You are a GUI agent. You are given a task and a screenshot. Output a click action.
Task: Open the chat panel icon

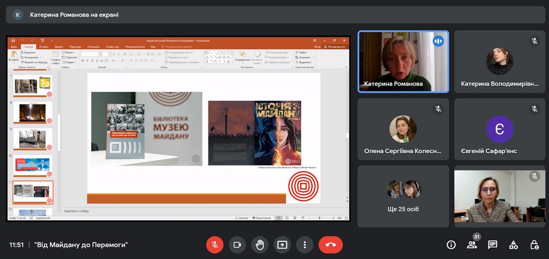[x=493, y=245]
